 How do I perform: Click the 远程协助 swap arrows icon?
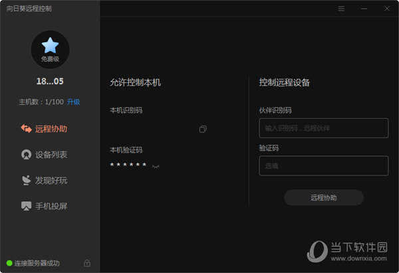[x=26, y=129]
